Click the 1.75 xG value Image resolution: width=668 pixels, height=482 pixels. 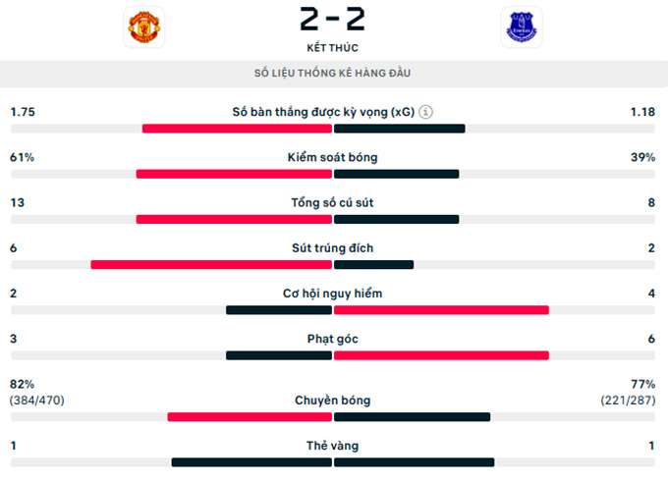23,112
